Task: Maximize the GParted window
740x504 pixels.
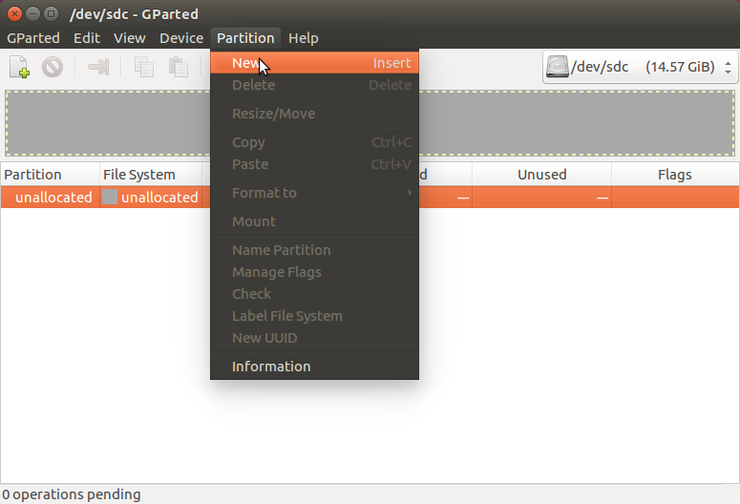Action: tap(51, 13)
